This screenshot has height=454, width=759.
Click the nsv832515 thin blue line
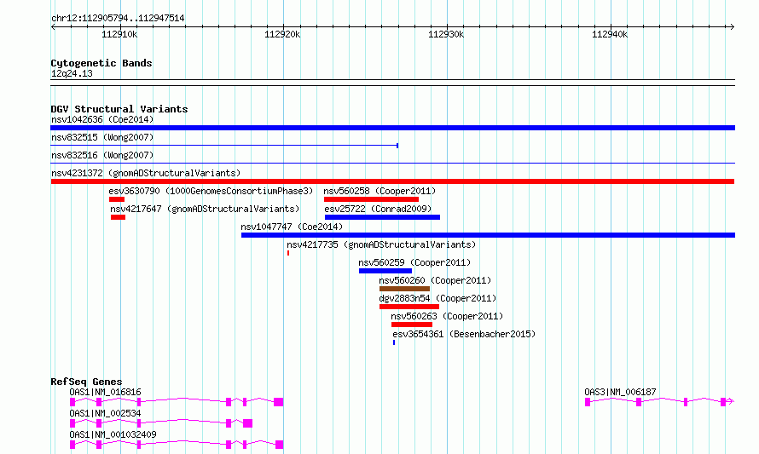point(224,146)
